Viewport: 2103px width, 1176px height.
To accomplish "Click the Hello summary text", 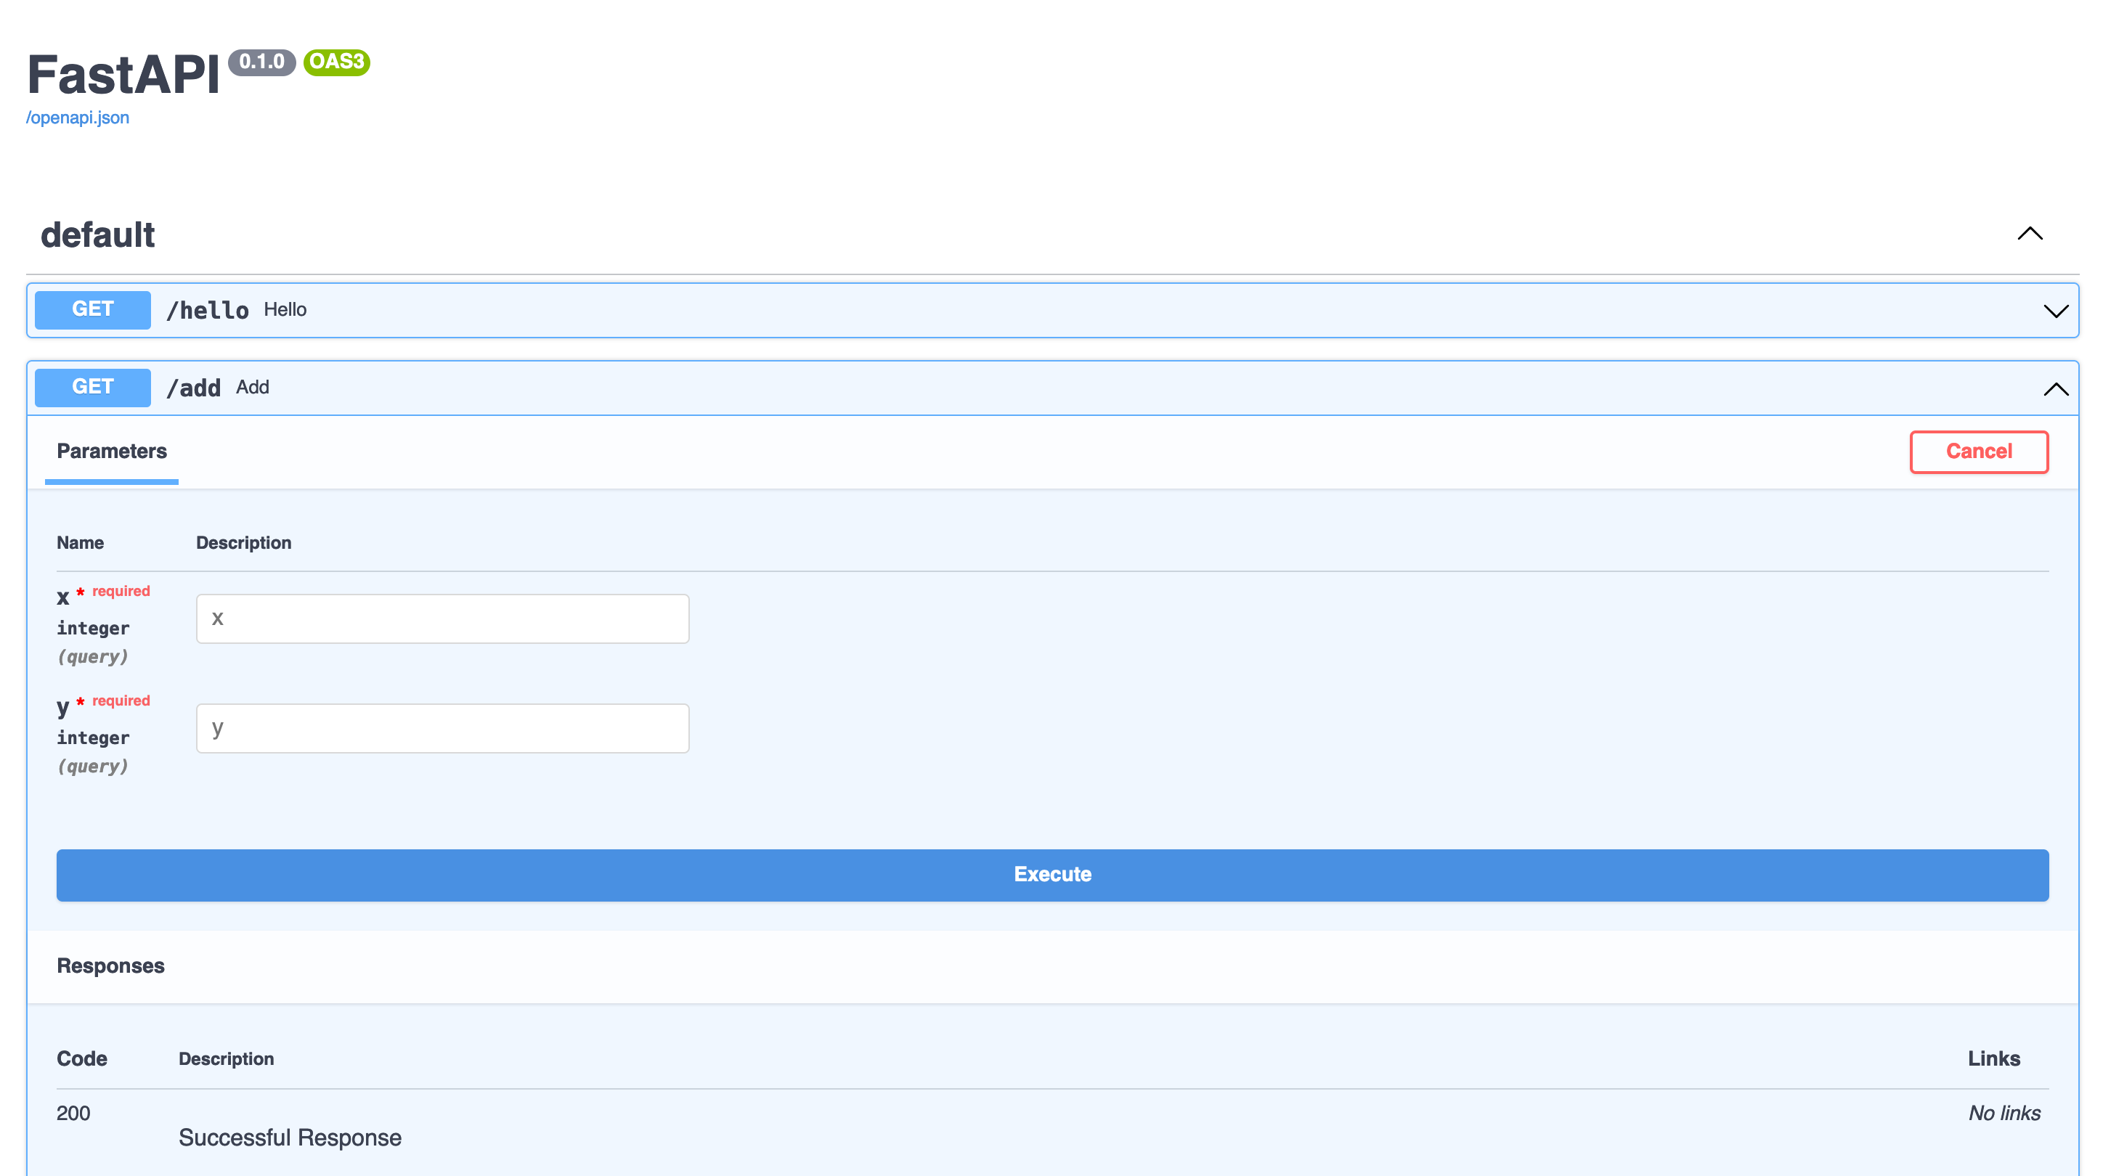I will [285, 310].
